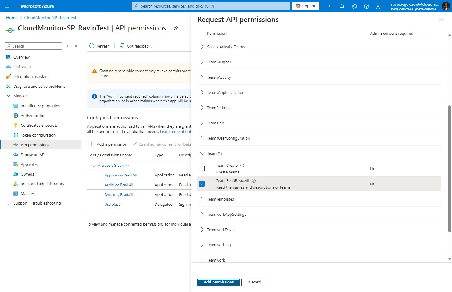Open Certificates & secrets
The image size is (452, 292).
click(39, 125)
